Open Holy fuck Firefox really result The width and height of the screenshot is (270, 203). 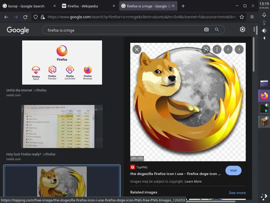point(31,154)
